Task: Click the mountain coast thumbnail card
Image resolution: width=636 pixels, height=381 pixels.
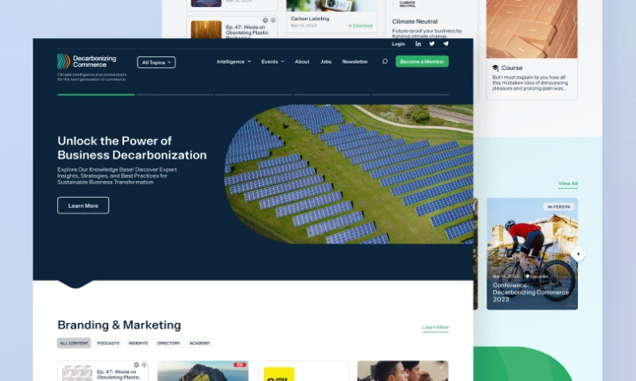Action: tap(203, 371)
